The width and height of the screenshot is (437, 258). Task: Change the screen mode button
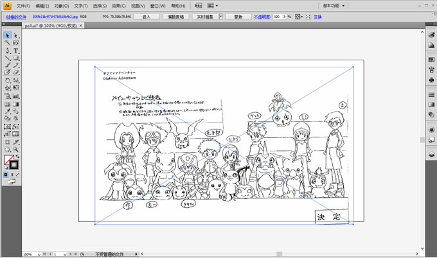(12, 182)
